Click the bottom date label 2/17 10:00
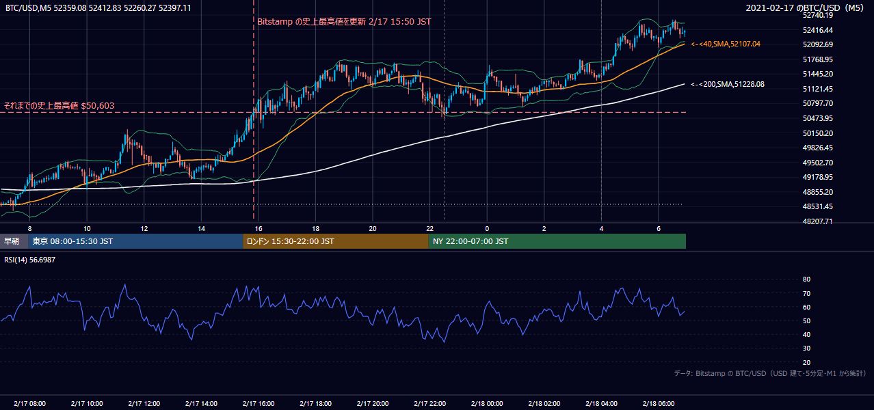The image size is (874, 410). 86,404
